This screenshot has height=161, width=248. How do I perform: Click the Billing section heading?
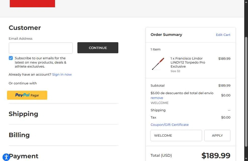[x=19, y=135]
